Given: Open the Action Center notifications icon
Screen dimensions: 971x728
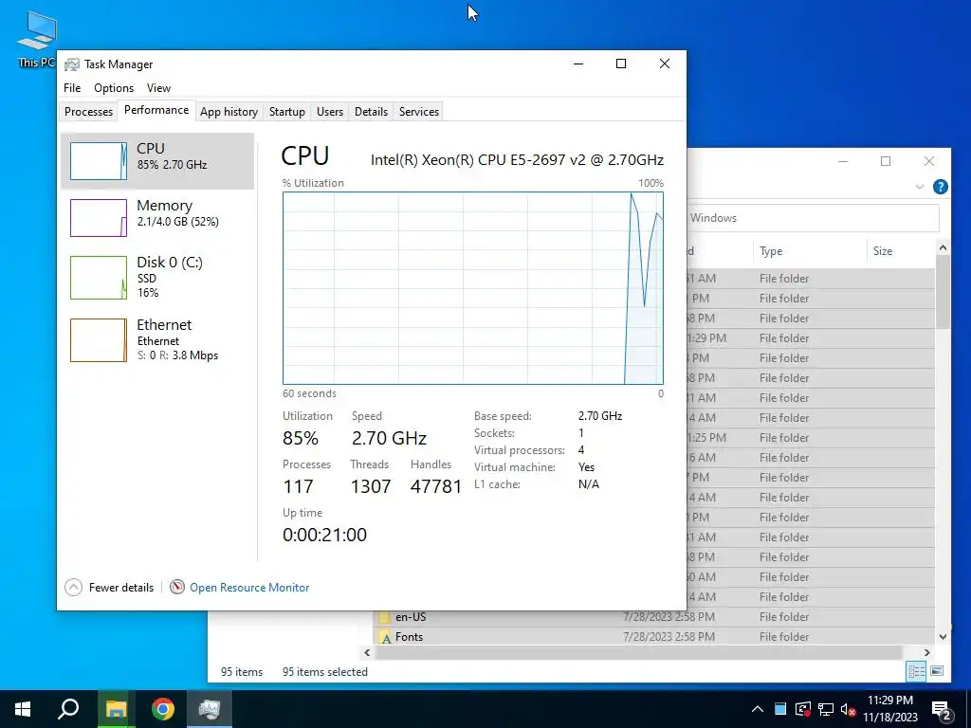Looking at the screenshot, I should (942, 709).
